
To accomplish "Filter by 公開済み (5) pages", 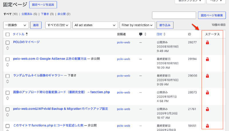I will click(x=29, y=14).
